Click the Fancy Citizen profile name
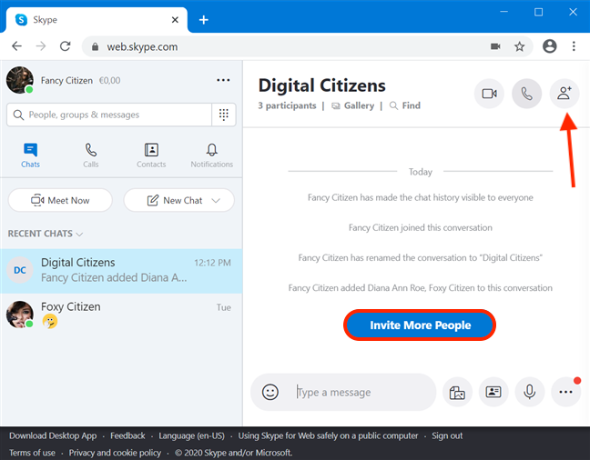590x460 pixels. (66, 80)
